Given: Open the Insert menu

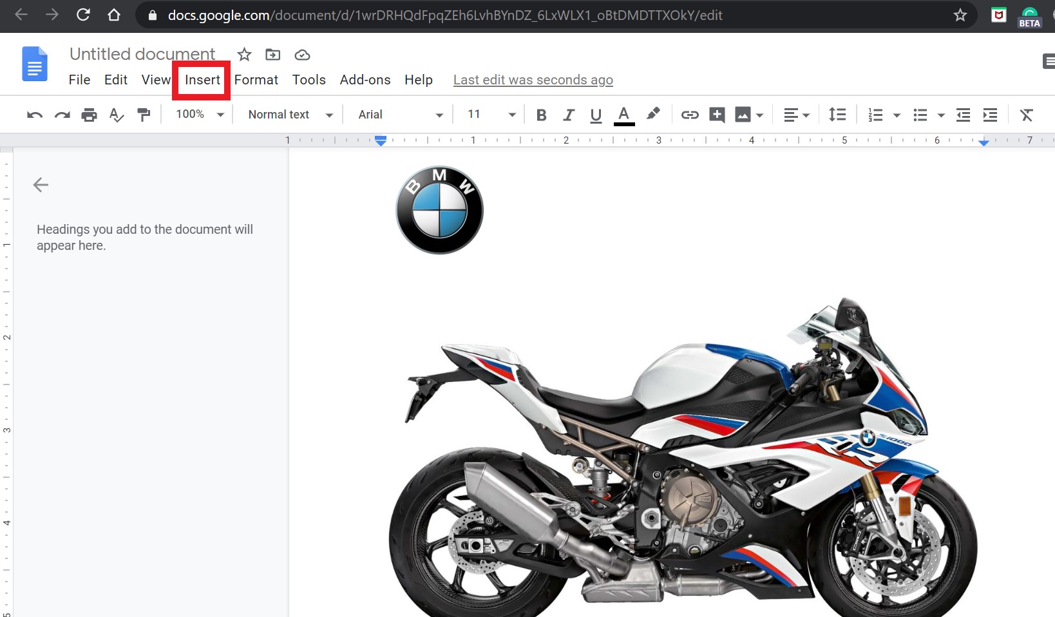Looking at the screenshot, I should [x=202, y=79].
